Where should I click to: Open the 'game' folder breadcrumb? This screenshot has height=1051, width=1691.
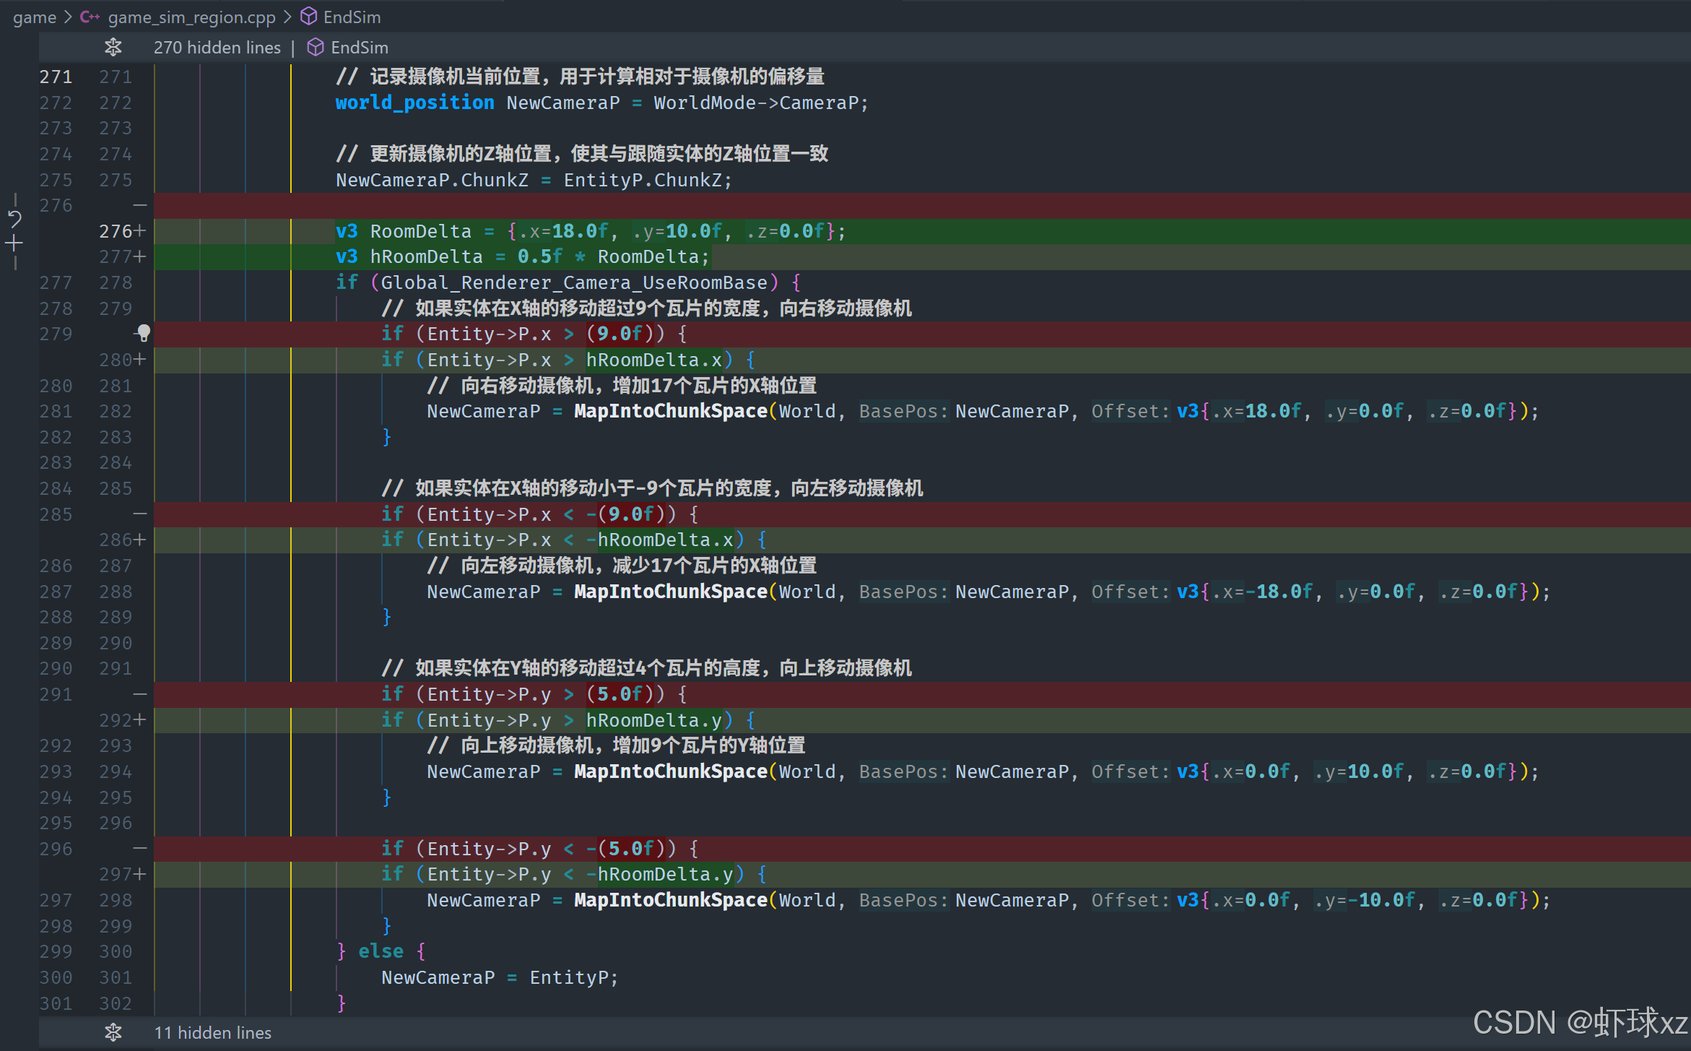(34, 17)
